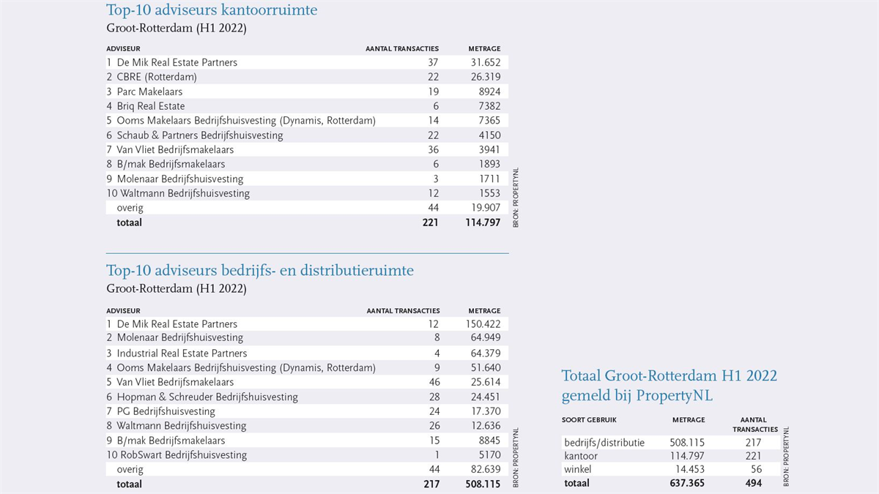The image size is (879, 494).
Task: Click the 'Top-10 adviseurs kantoorruimte' heading
Action: (212, 10)
